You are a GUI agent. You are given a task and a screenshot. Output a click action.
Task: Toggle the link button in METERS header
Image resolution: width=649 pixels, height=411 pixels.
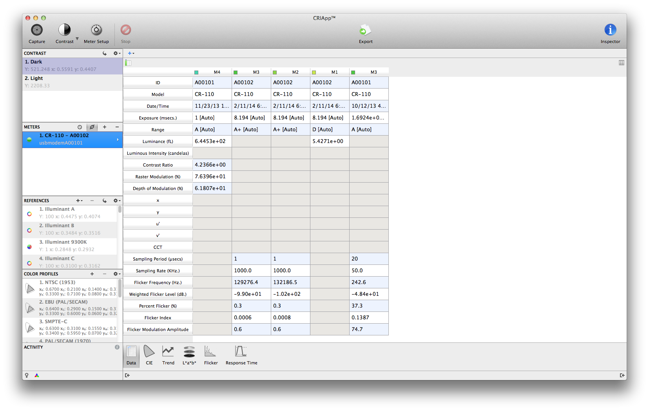[92, 127]
